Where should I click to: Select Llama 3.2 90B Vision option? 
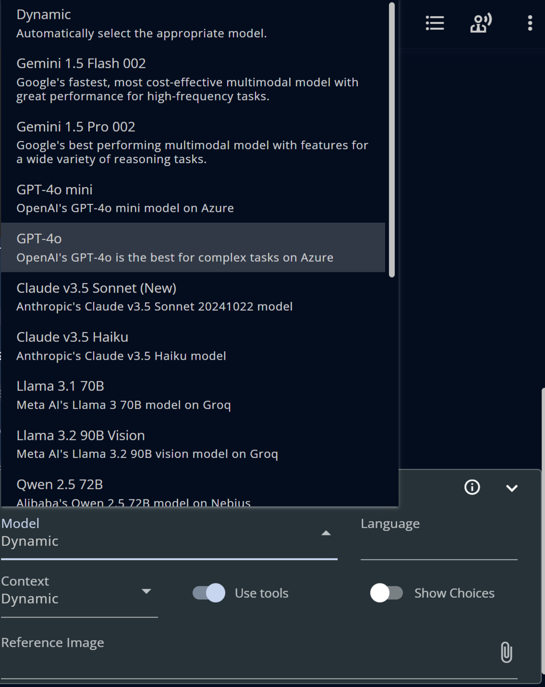click(193, 444)
